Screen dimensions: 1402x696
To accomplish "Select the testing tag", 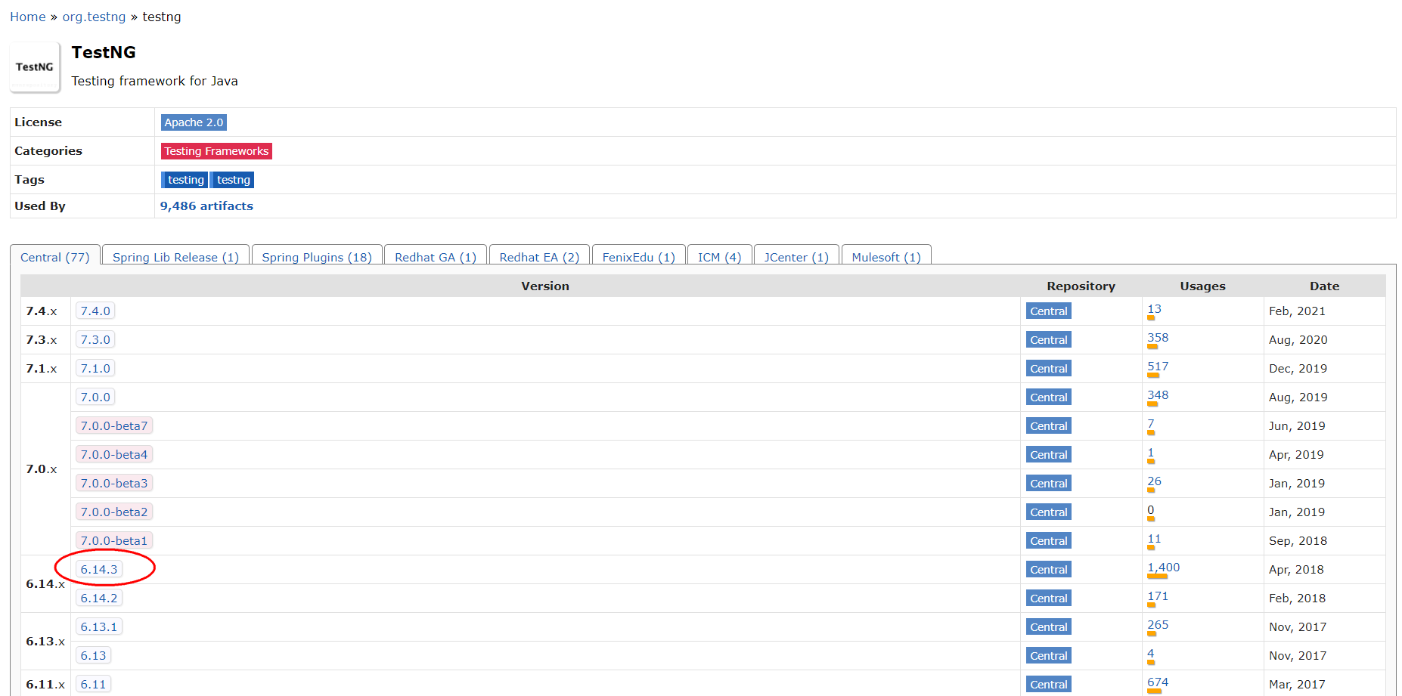I will point(185,180).
